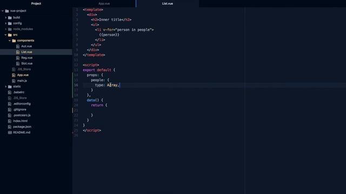Viewport: 346px width, 194px height.
Task: Expand the node_modules folder chevron
Action: (6, 29)
